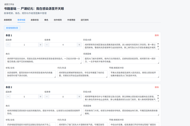The image size is (190, 126).
Task: Select the 创作规则 tab
Action: (58, 20)
